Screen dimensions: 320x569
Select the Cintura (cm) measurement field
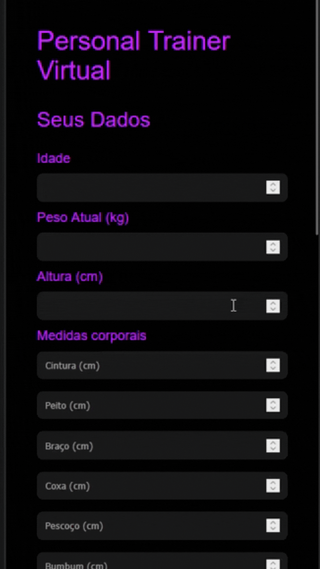point(162,365)
